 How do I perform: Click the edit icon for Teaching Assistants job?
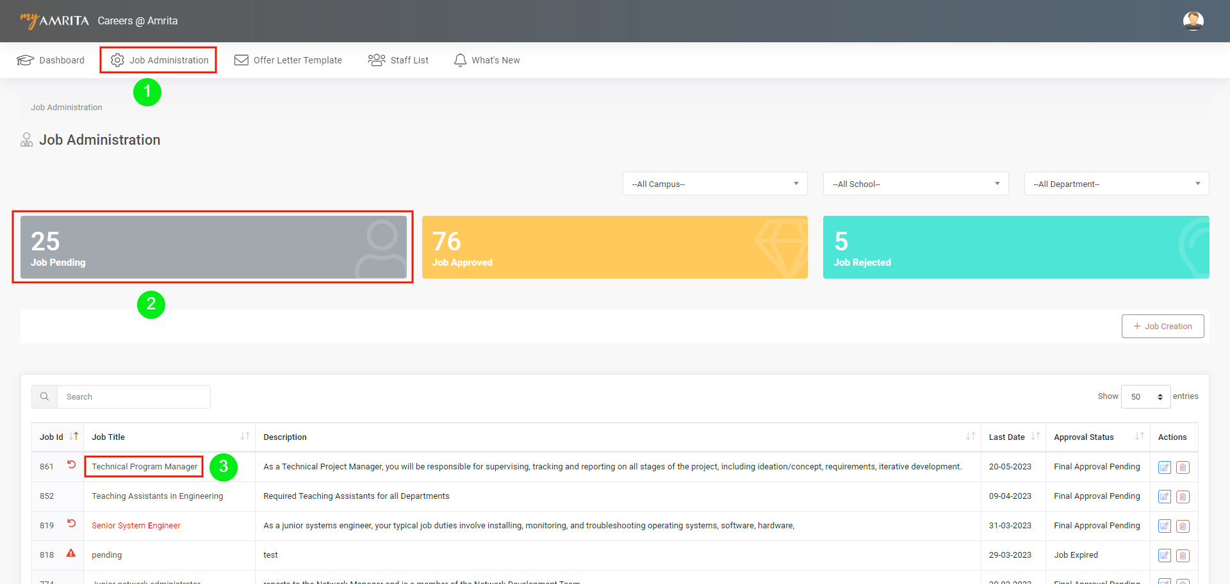coord(1164,497)
